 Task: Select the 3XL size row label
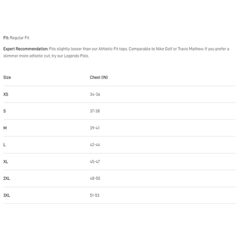(7, 195)
